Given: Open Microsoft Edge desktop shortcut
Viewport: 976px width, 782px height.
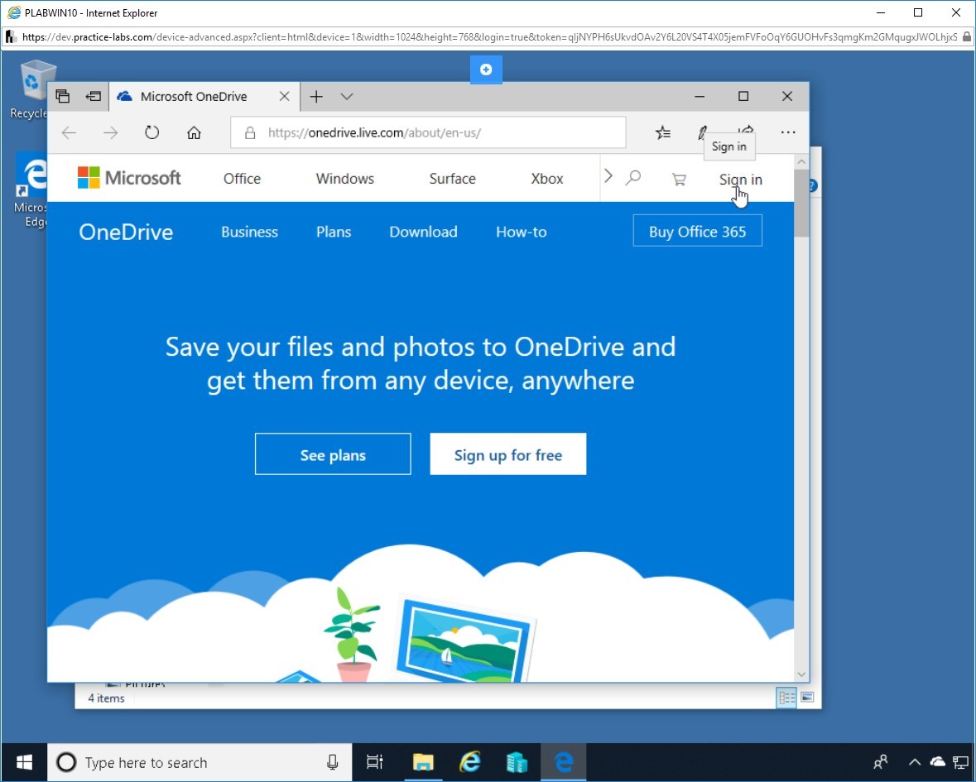Looking at the screenshot, I should 31,190.
